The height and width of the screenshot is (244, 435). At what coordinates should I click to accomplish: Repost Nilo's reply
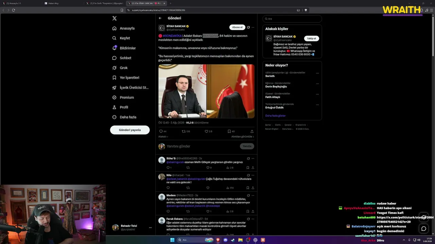click(188, 188)
